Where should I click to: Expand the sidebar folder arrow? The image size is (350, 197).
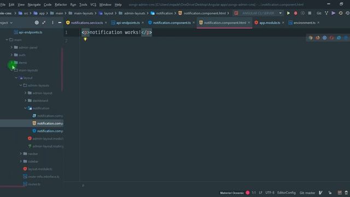point(21,161)
